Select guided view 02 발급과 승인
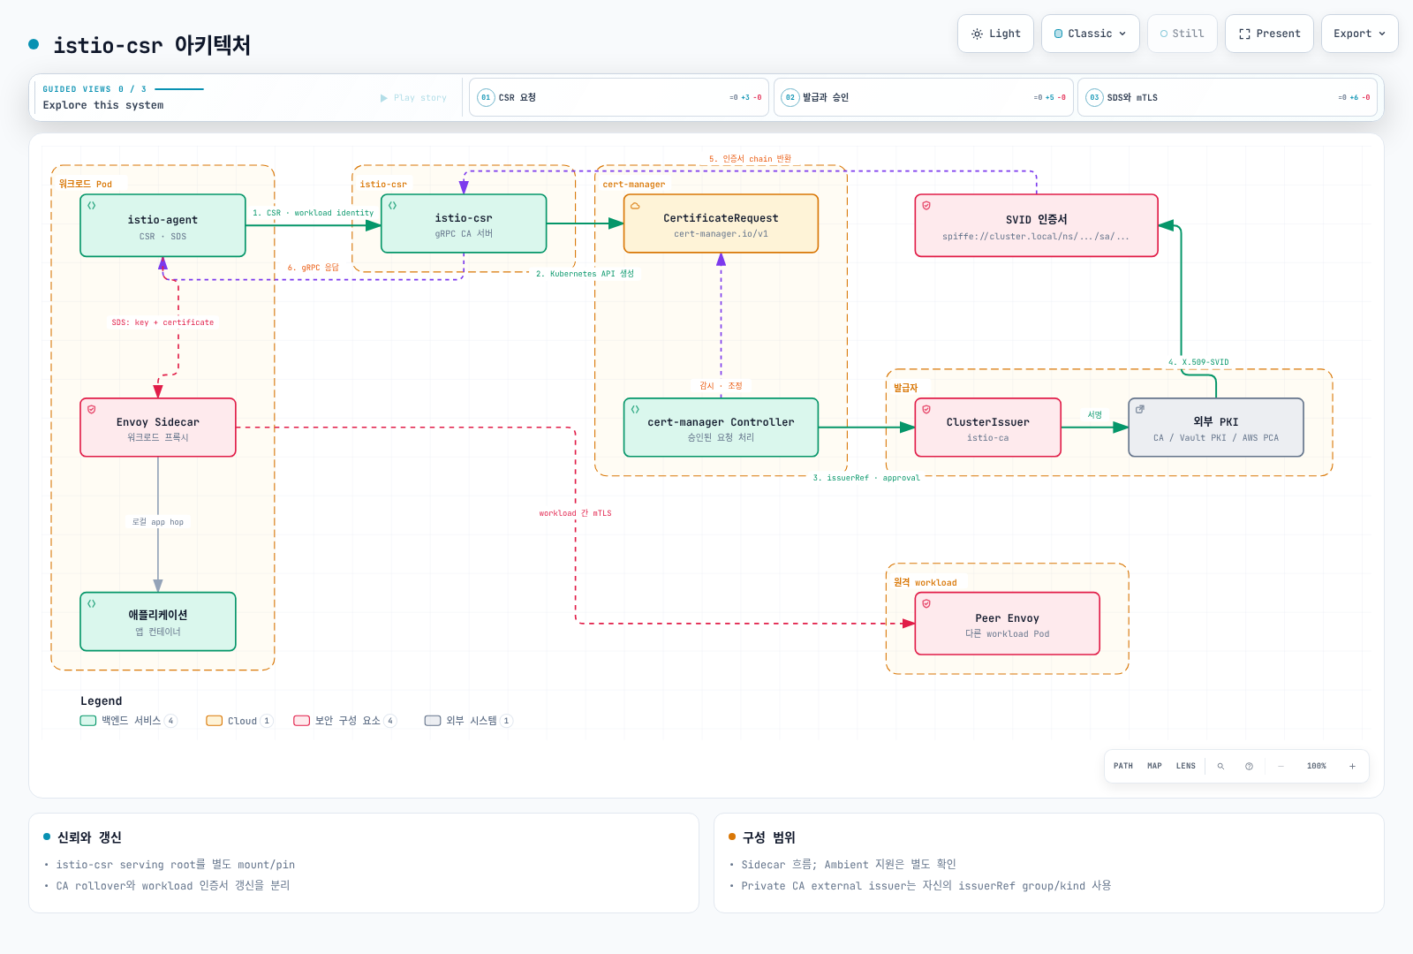Screen dimensions: 1413x954 pyautogui.click(x=924, y=97)
